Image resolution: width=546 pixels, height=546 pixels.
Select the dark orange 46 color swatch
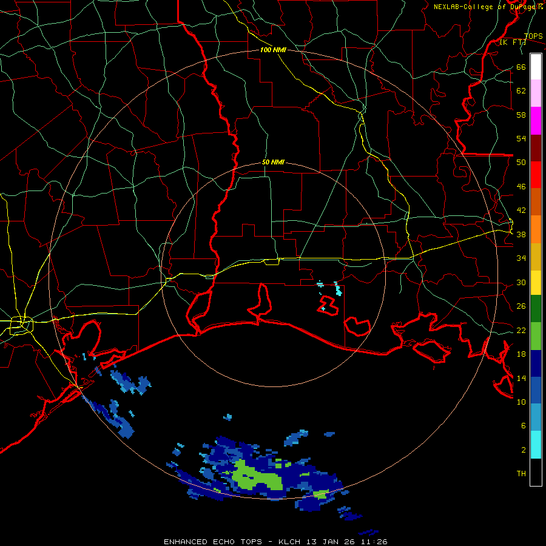coord(536,202)
